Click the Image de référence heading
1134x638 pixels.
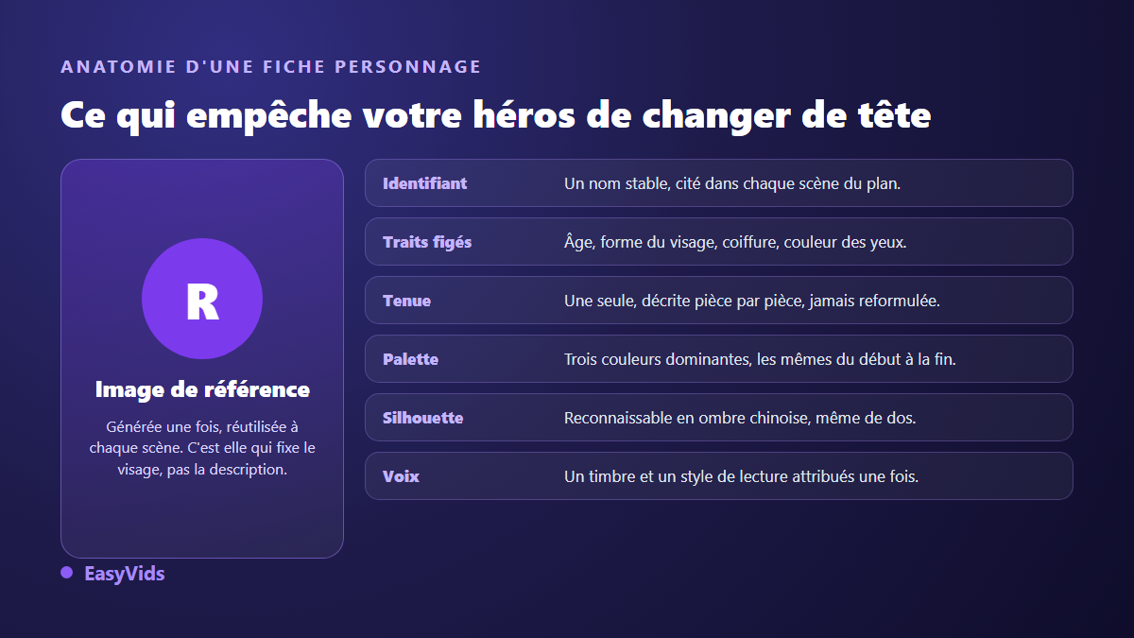202,389
